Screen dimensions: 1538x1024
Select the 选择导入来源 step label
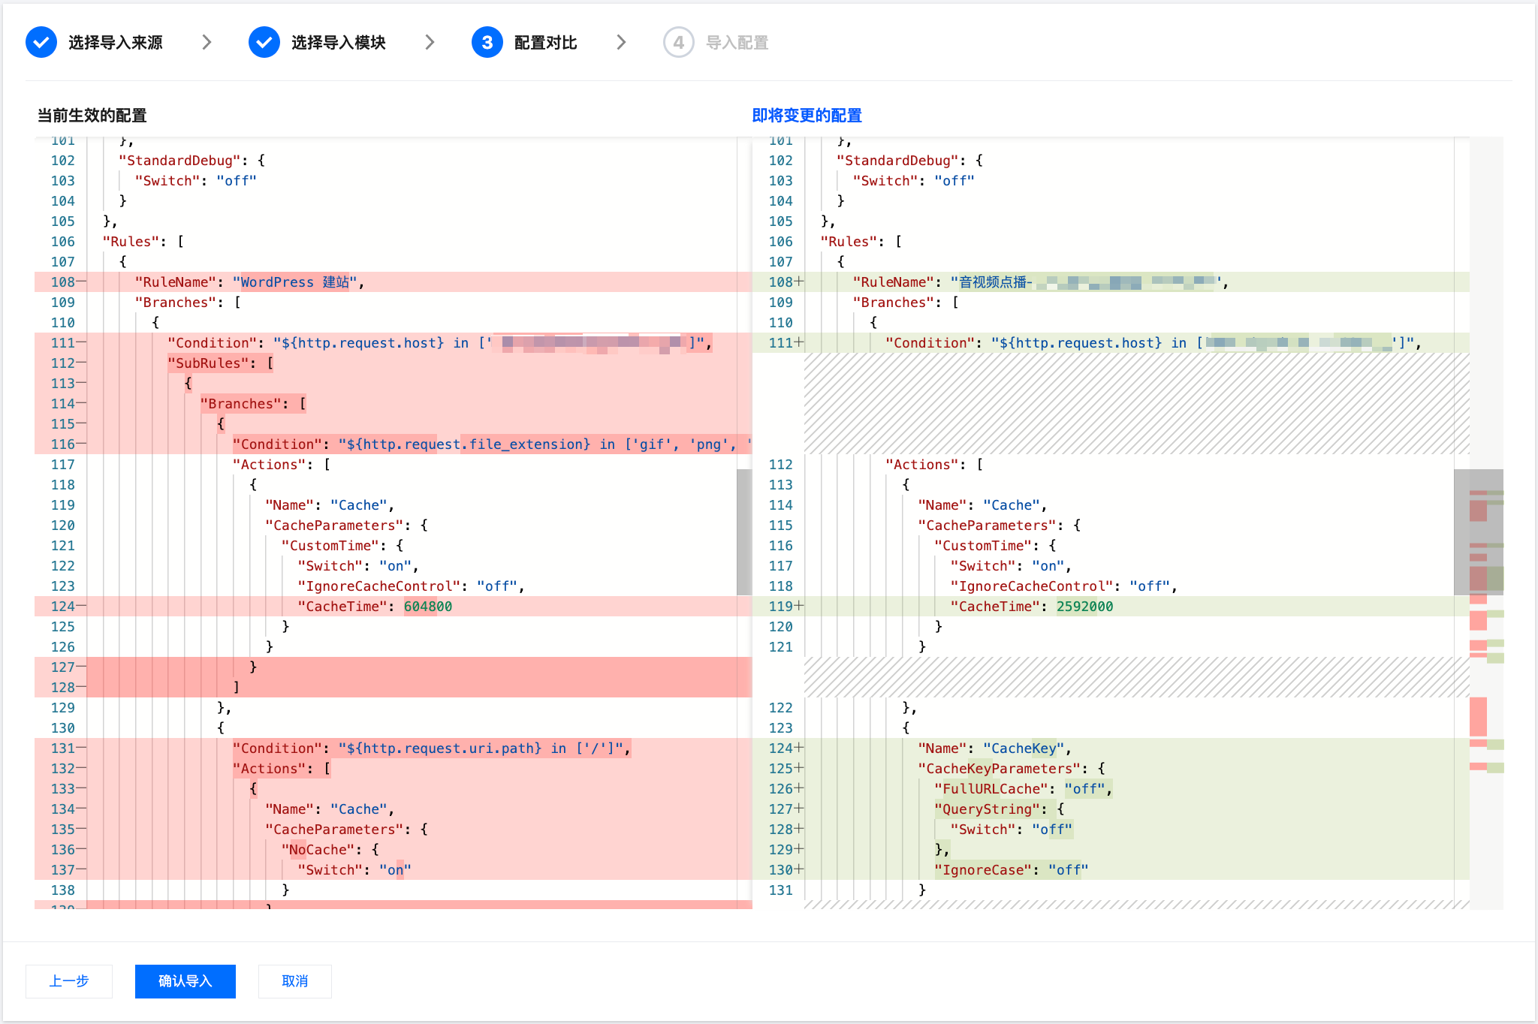coord(116,43)
